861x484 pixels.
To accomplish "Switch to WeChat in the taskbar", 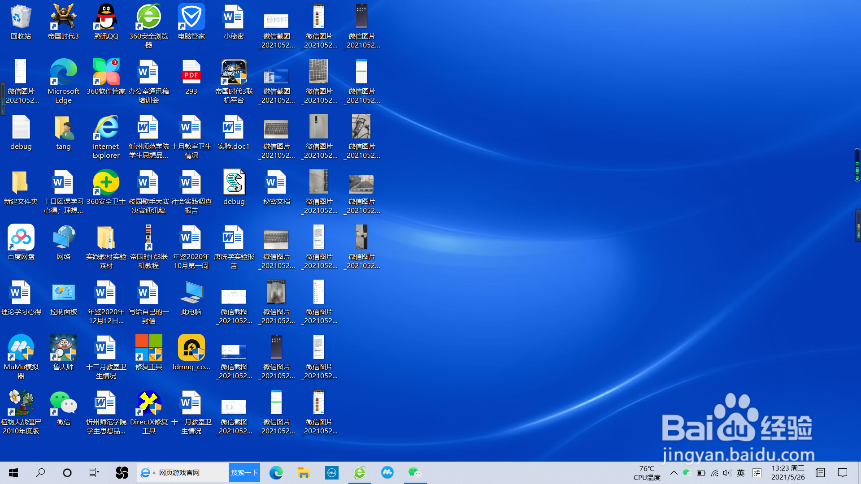I will pos(415,472).
